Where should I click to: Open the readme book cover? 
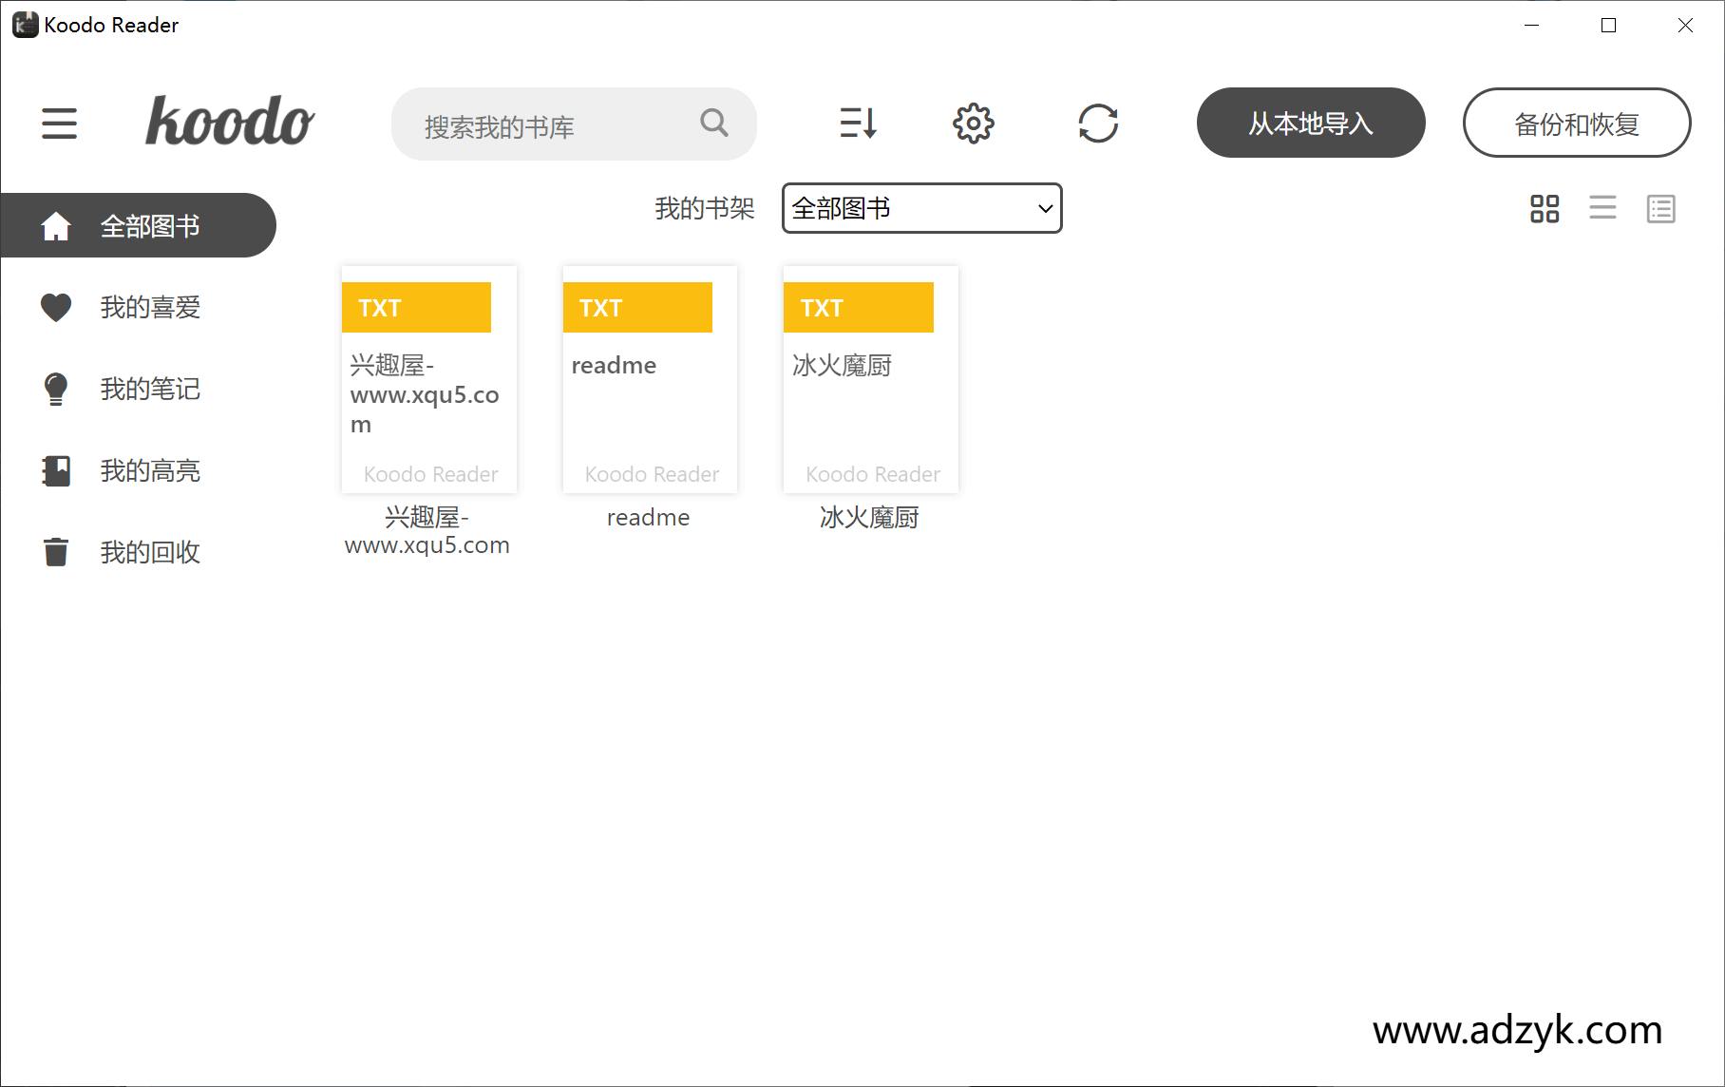(651, 379)
